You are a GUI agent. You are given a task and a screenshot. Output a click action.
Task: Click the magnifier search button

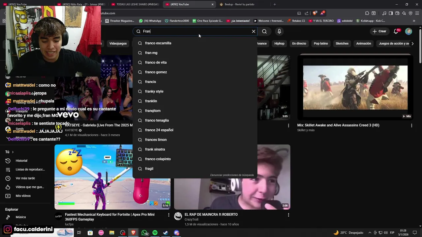pyautogui.click(x=264, y=31)
